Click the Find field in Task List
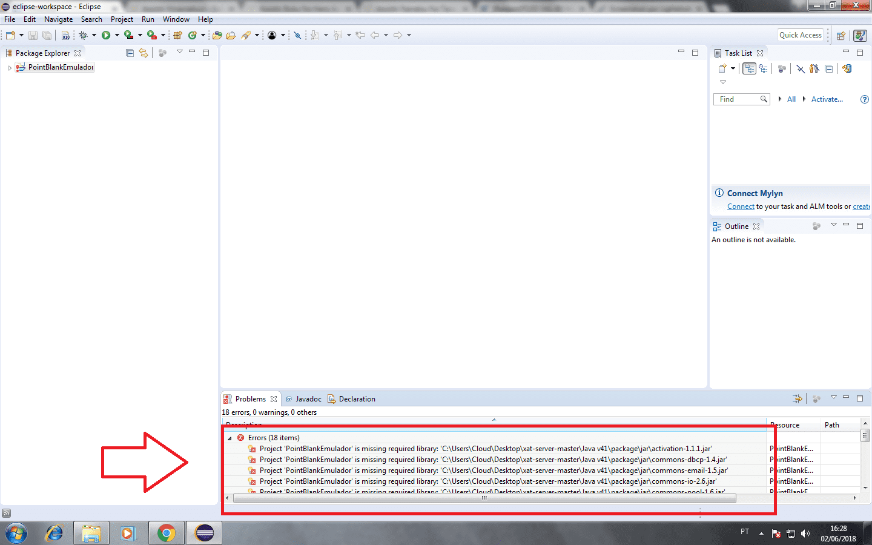This screenshot has height=545, width=872. point(741,99)
